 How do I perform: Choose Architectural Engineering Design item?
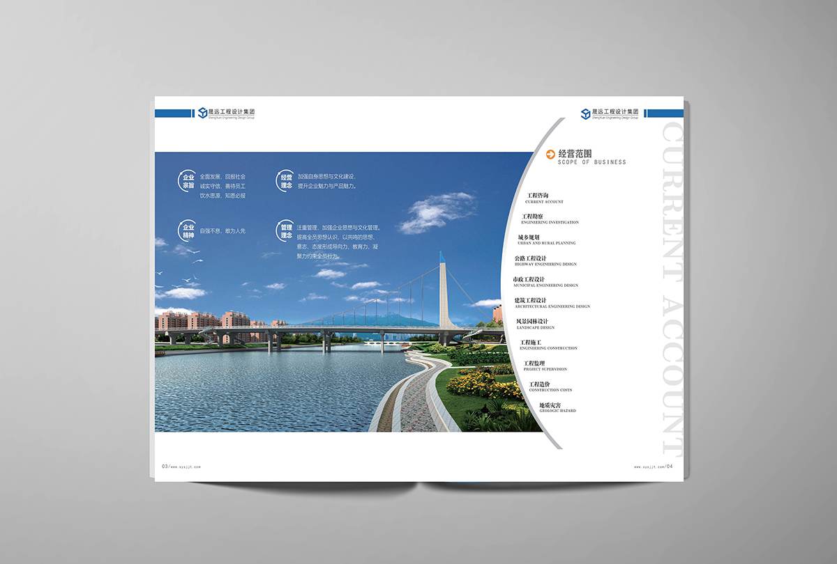click(552, 302)
